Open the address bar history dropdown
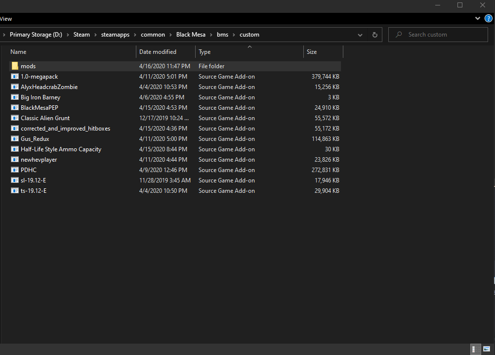 pos(360,35)
